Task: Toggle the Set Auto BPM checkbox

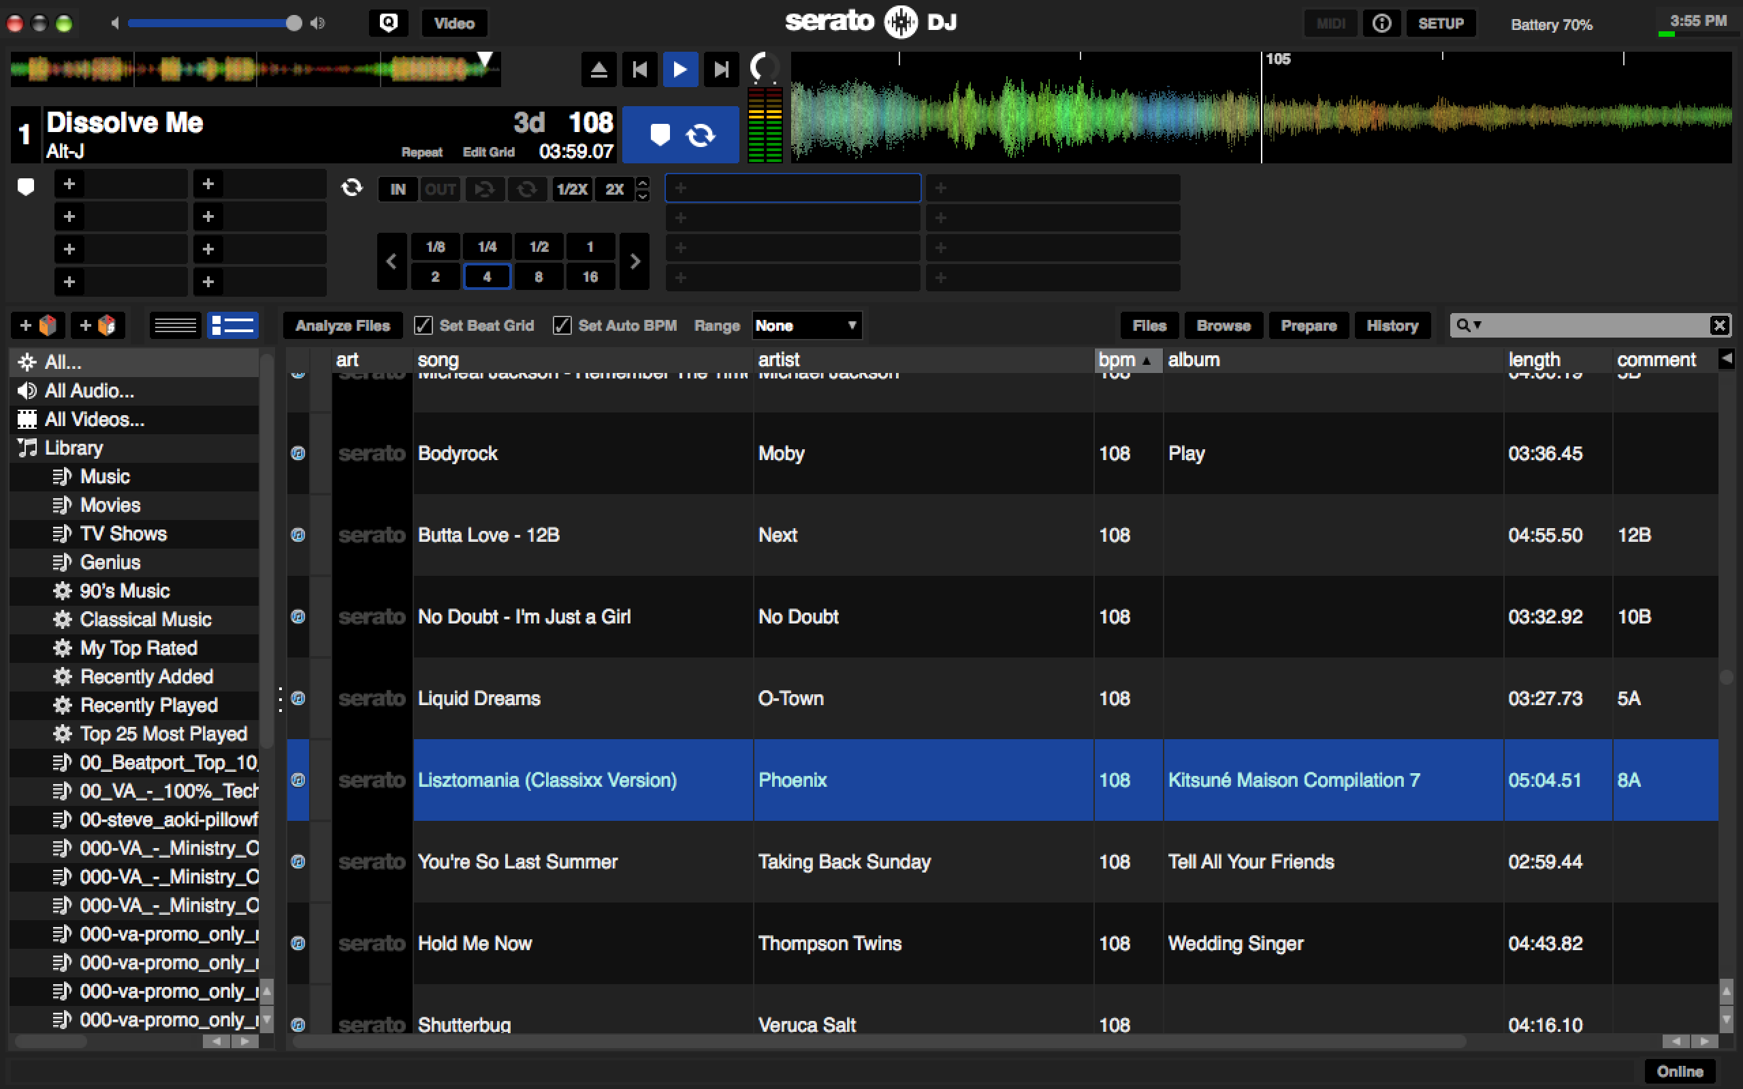Action: (562, 326)
